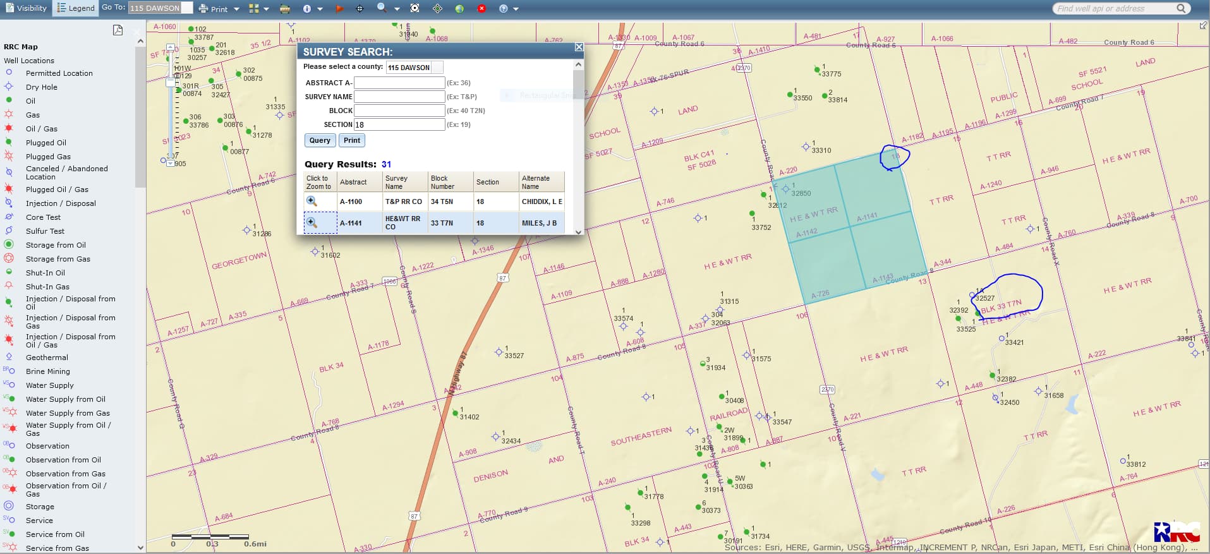Click the overview map expand corner icon
The image size is (1210, 554).
(1203, 25)
